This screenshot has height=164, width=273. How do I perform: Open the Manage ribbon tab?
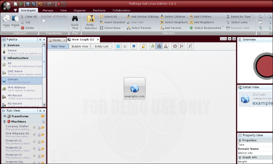point(48,10)
